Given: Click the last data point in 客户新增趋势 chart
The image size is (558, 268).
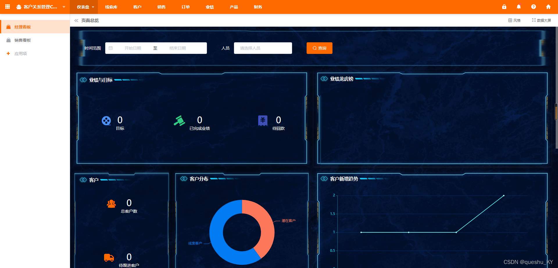Looking at the screenshot, I should coord(504,196).
